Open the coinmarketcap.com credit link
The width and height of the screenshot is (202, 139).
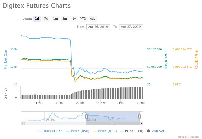tap(188, 137)
